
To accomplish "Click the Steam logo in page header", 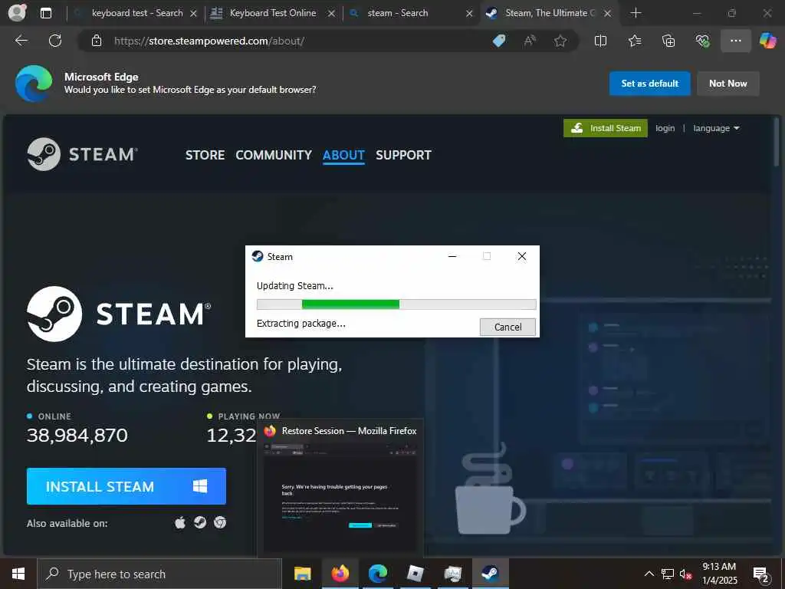I will [x=83, y=154].
